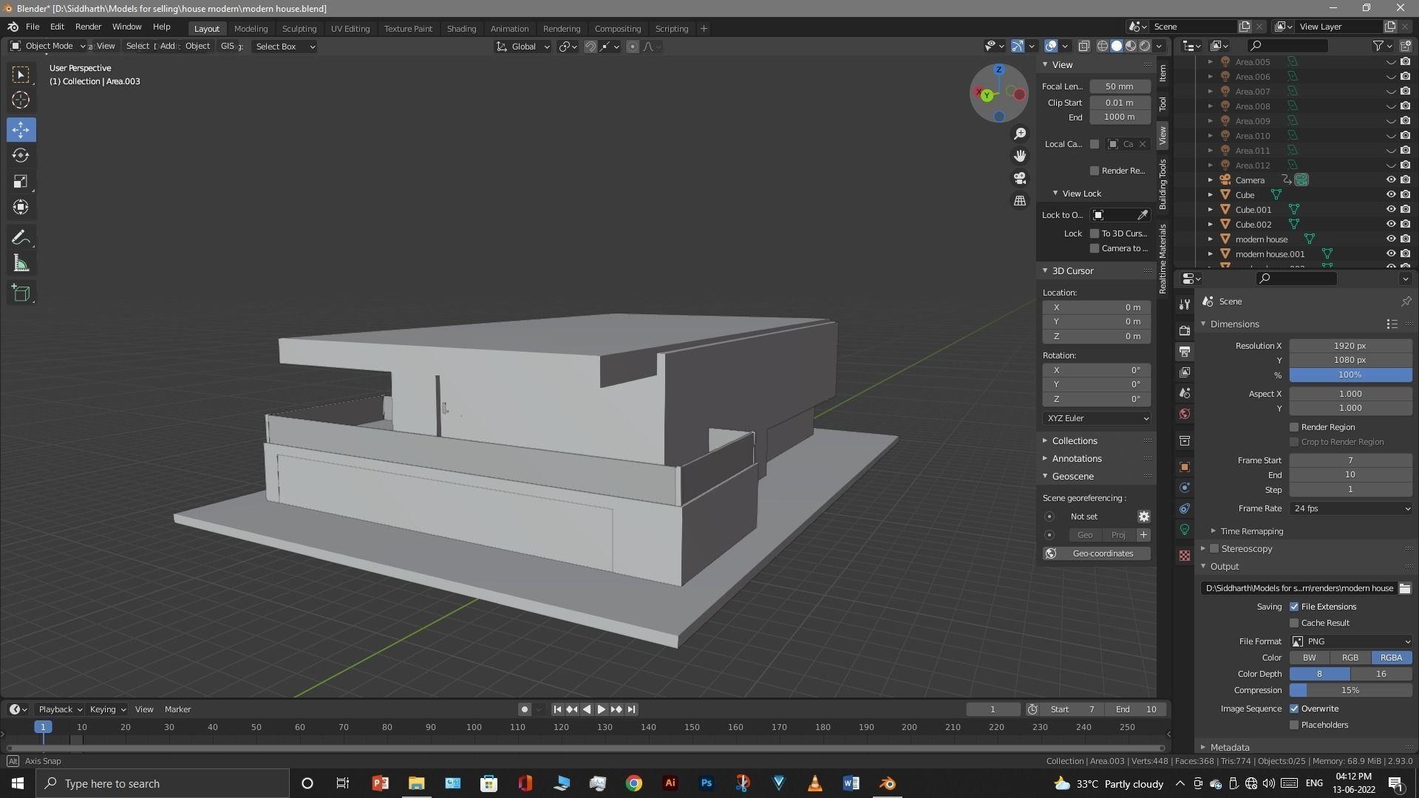1419x798 pixels.
Task: Select the 3D Cursor tool
Action: coord(21,100)
